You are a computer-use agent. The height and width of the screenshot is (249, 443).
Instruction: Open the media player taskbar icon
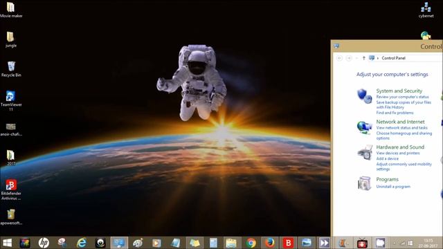(156, 243)
